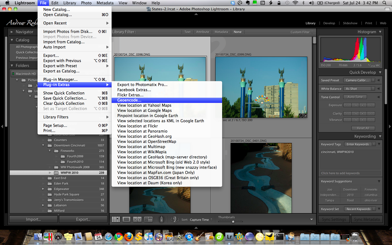Open Safari compass icon in Dock

tap(109, 237)
